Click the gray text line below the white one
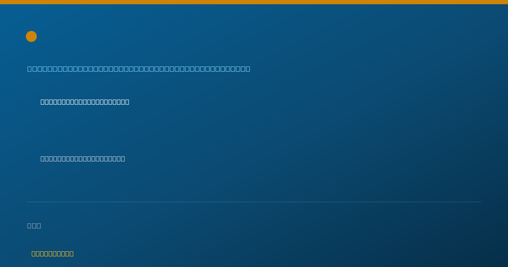This screenshot has width=508, height=267. tap(83, 159)
